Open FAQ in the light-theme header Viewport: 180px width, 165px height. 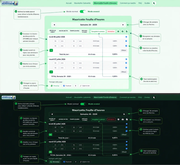pyautogui.click(x=140, y=3)
